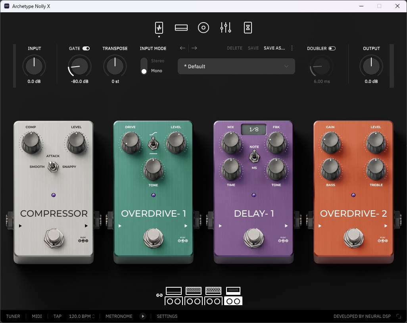Click the Save As... button

275,48
